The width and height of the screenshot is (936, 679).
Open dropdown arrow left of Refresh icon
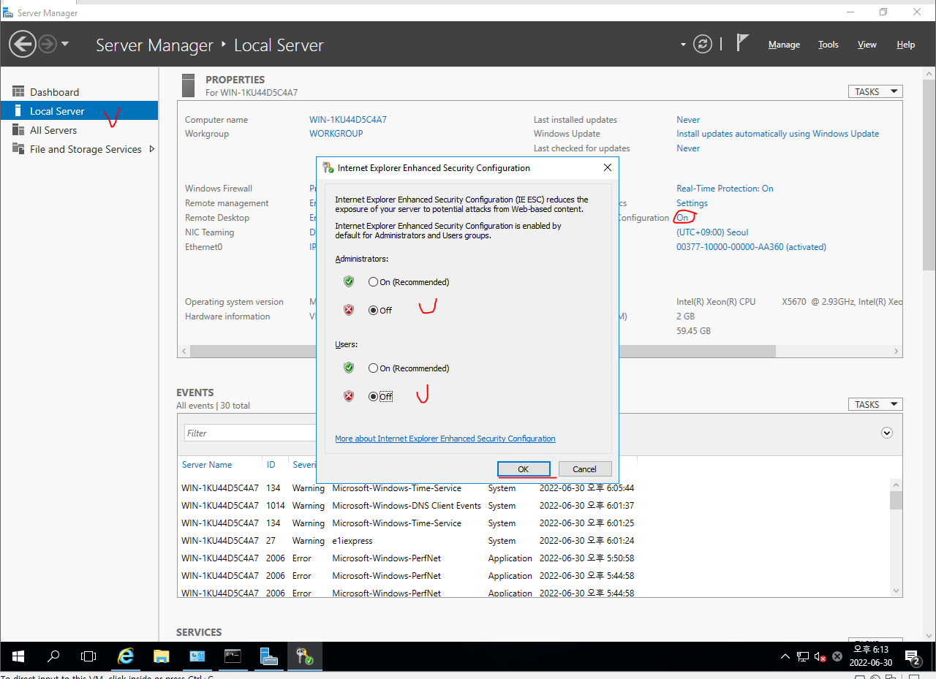(x=683, y=45)
